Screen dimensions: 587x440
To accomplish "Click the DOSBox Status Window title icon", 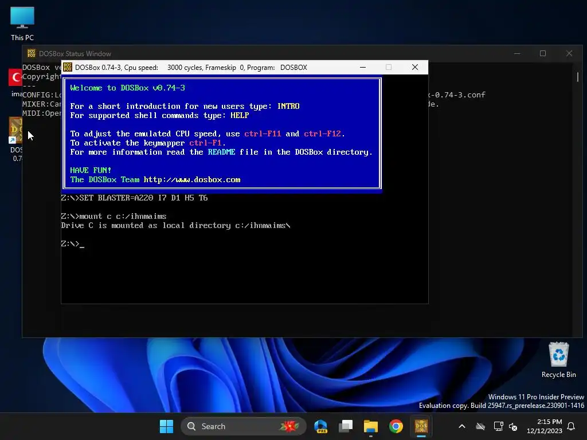I will click(x=32, y=53).
